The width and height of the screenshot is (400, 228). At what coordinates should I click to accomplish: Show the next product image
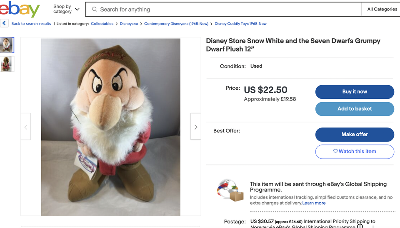[195, 127]
